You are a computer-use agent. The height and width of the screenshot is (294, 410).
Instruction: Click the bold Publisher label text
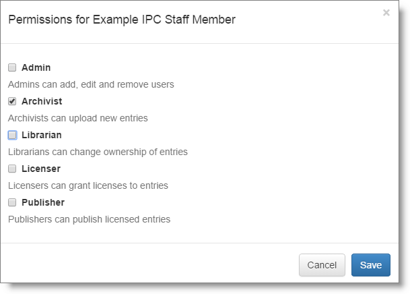[x=43, y=202]
